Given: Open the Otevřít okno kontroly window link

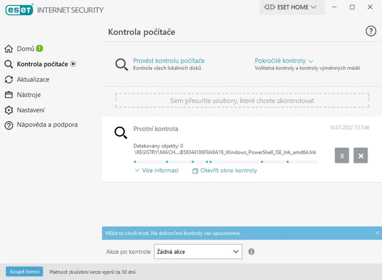Looking at the screenshot, I should [x=225, y=171].
